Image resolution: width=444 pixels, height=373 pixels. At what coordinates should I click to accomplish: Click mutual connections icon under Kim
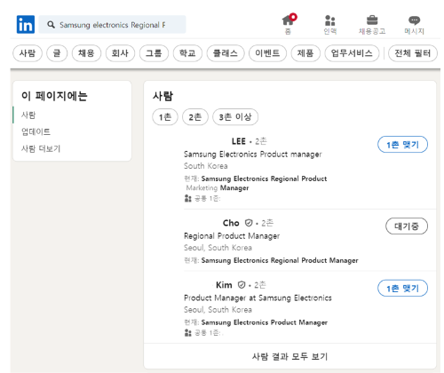187,333
